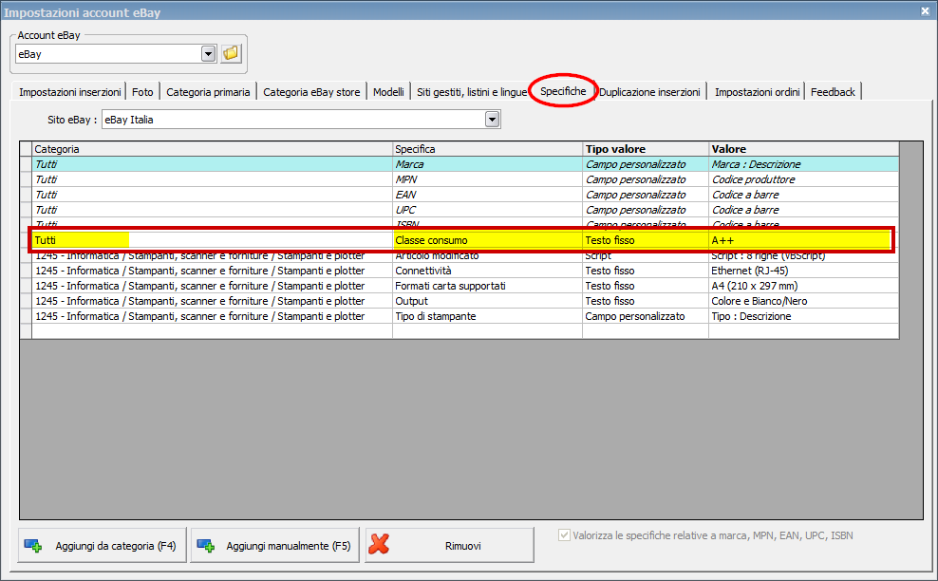
Task: Click the Specifica column header
Action: tap(488, 149)
